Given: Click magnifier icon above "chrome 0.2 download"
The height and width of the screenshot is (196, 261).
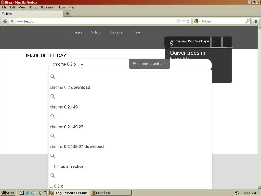Looking at the screenshot, I should 53,77.
